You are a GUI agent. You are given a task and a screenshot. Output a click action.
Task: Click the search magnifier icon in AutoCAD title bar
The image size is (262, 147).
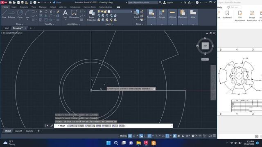point(160,2)
